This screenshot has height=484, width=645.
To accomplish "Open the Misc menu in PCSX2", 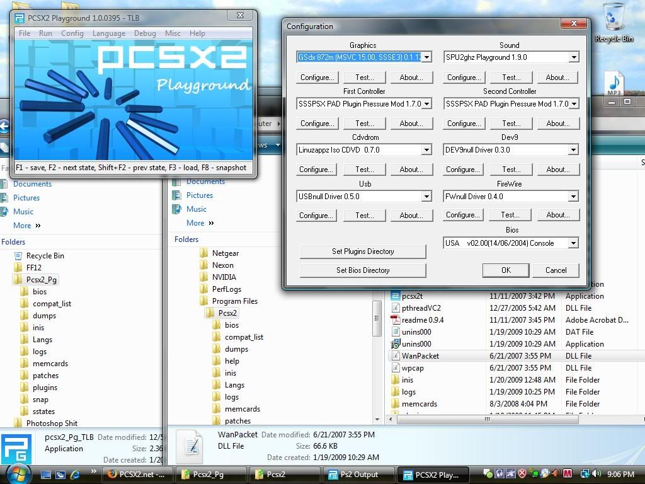I will [173, 33].
